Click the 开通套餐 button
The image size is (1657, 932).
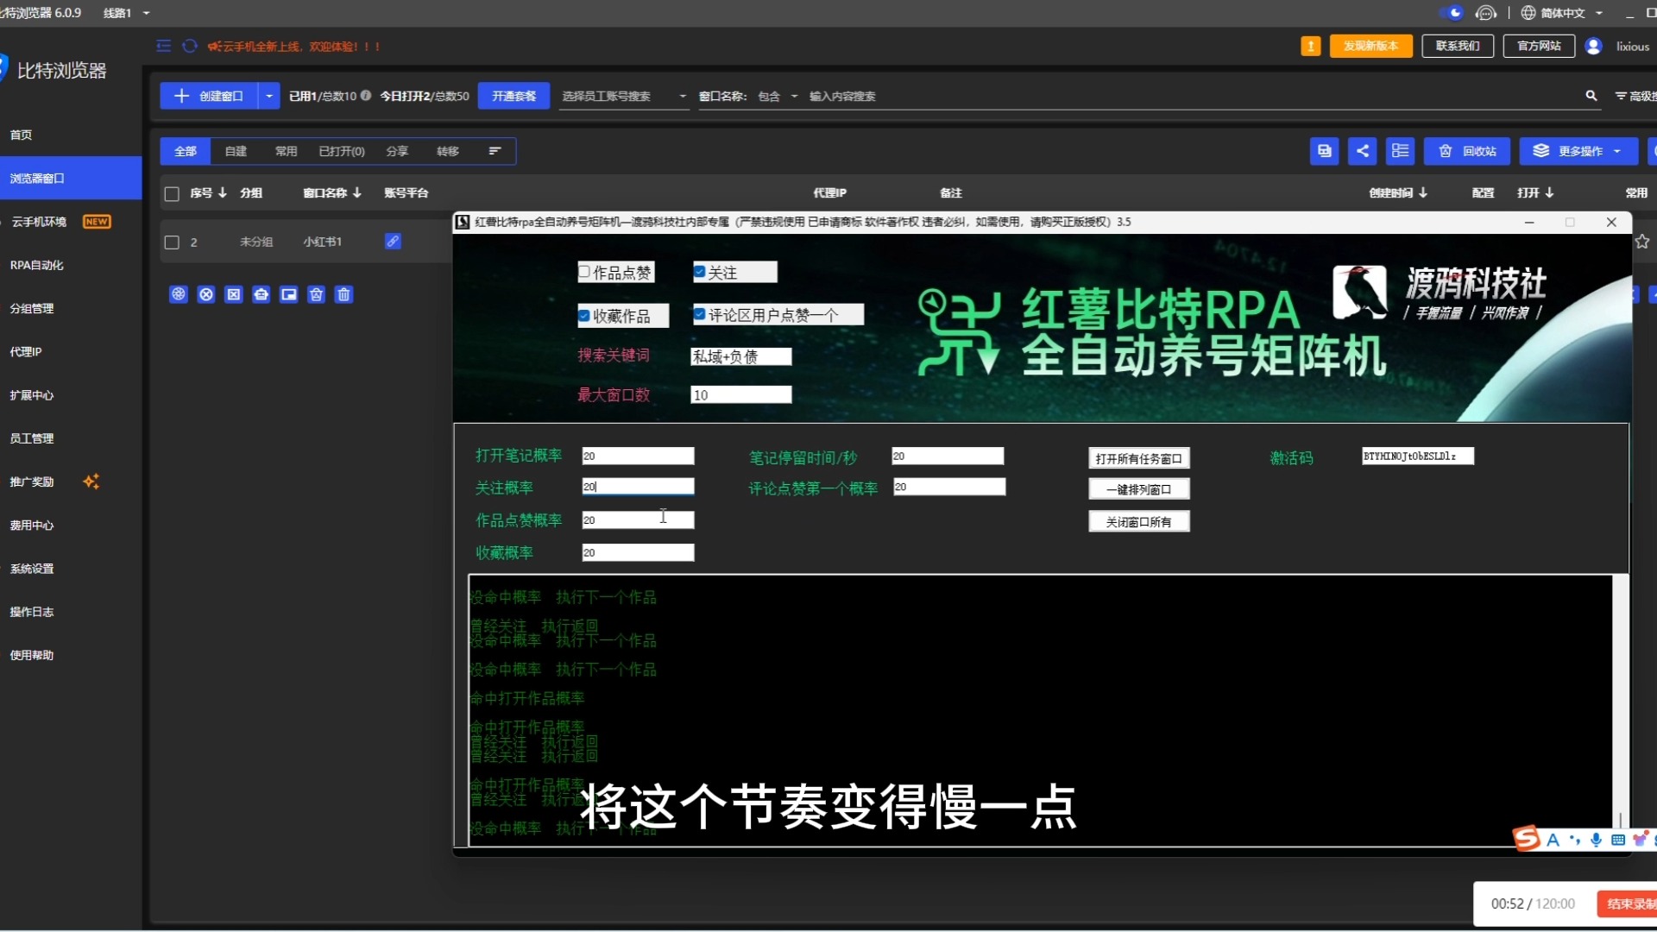point(513,96)
